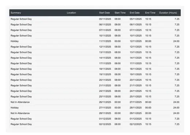Click start time 00:00 in 11/11/2025 row
This screenshot has height=135, width=190.
pyautogui.click(x=118, y=41)
